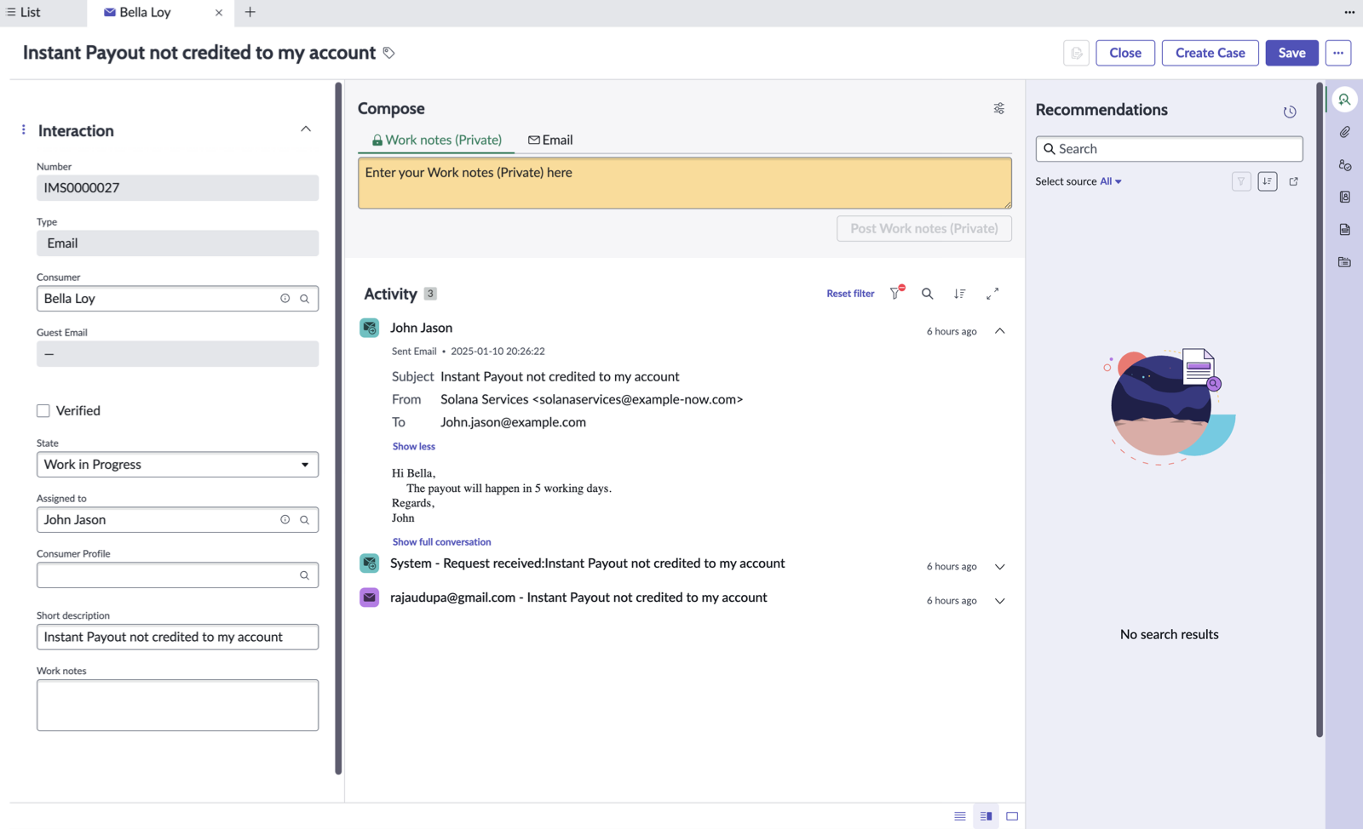Click the Work notes private text area
1363x829 pixels.
tap(684, 183)
